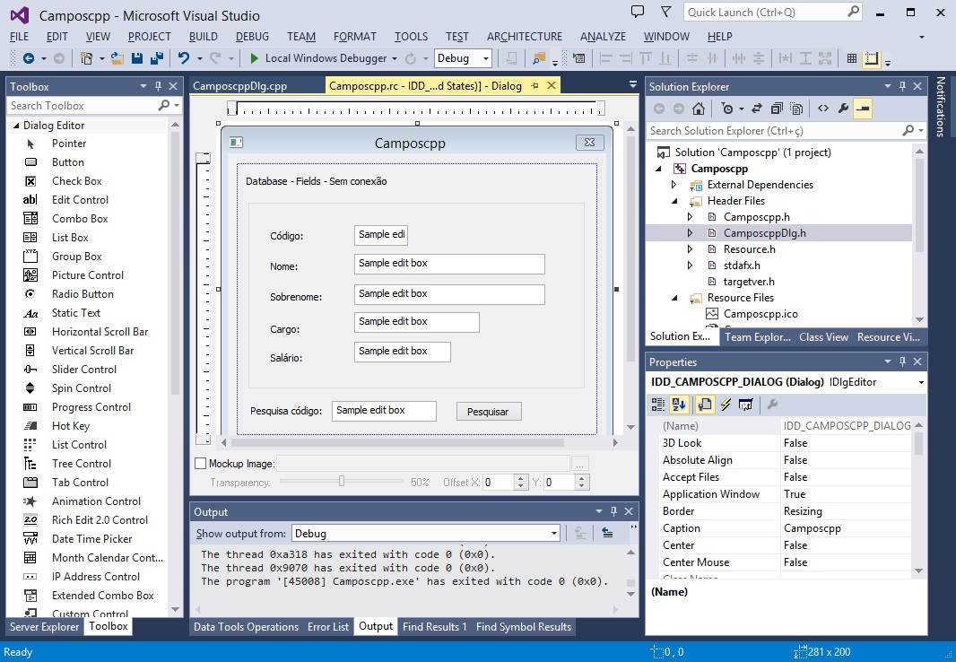Image resolution: width=956 pixels, height=662 pixels.
Task: Sort properties alphabetically with A-Z icon
Action: pos(679,405)
